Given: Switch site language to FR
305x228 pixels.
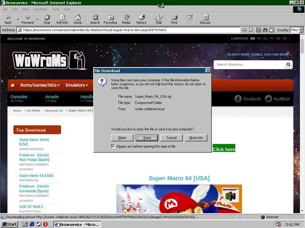Looking at the screenshot, I should point(259,38).
